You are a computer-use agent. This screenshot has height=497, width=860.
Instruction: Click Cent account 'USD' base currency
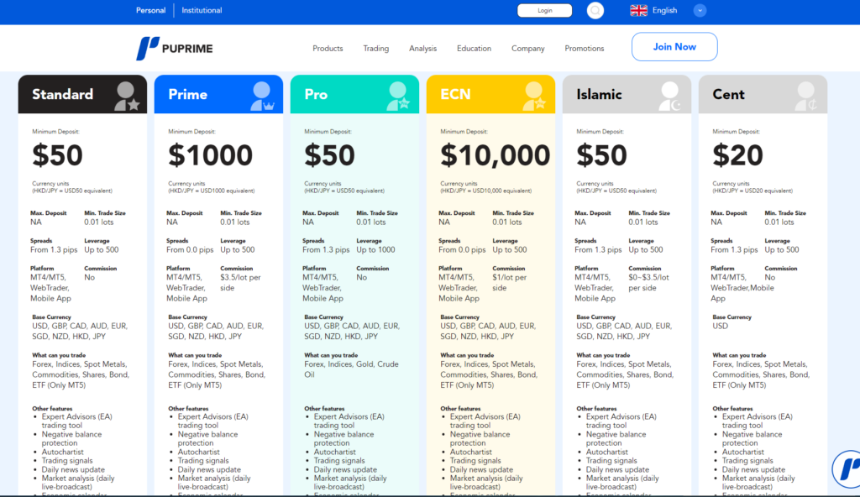pos(720,326)
